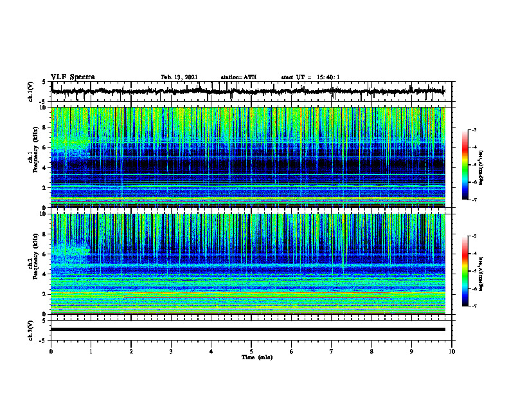Screen dimensions: 509x394
Task: Click the "VLF Spectra" plot title
Action: (x=73, y=77)
